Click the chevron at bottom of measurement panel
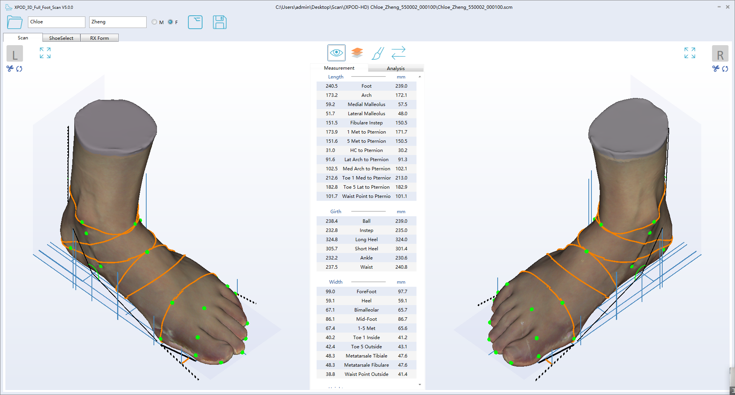 tap(420, 385)
